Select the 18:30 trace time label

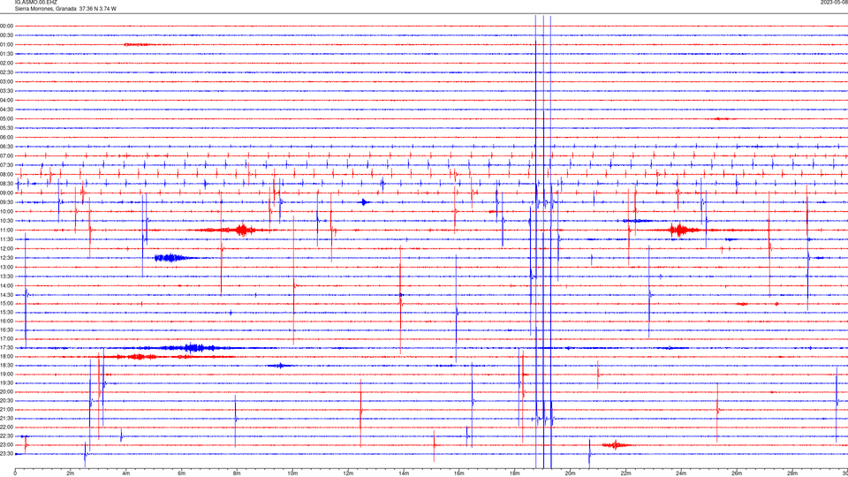coord(6,366)
